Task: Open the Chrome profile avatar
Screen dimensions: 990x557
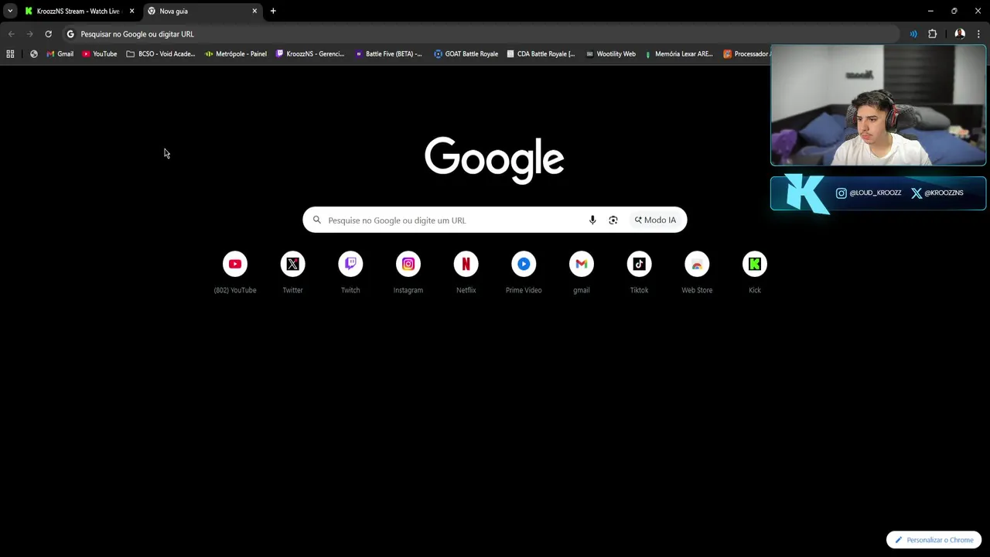Action: [x=960, y=34]
